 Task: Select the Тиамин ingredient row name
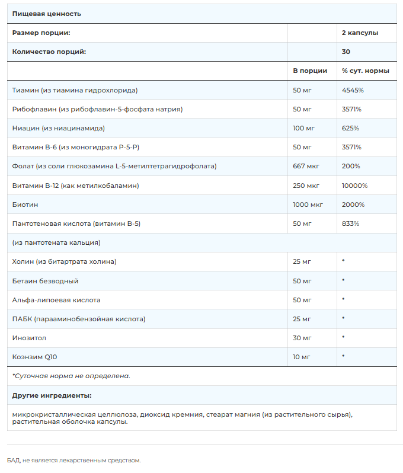75,90
